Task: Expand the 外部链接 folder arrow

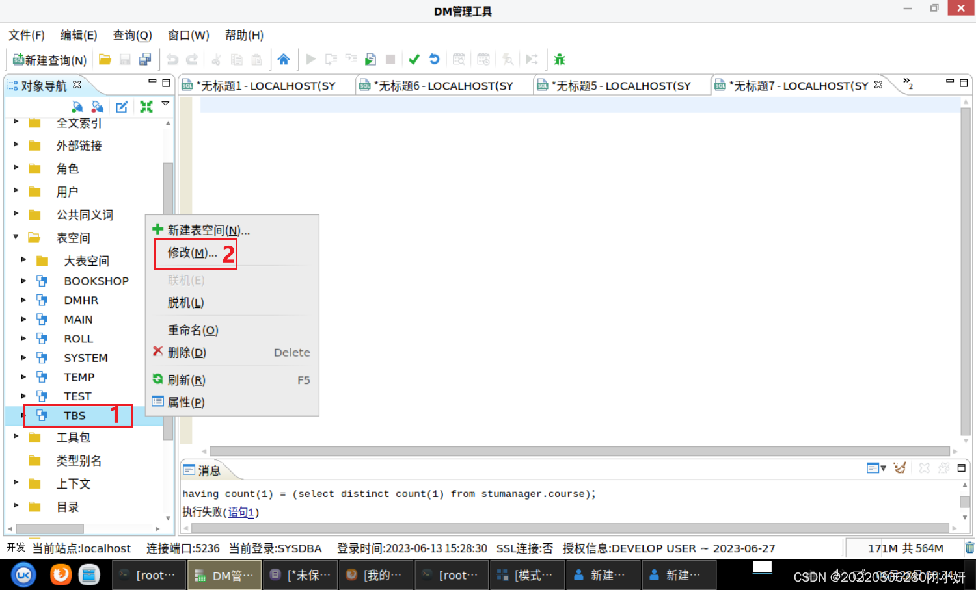Action: [x=16, y=144]
